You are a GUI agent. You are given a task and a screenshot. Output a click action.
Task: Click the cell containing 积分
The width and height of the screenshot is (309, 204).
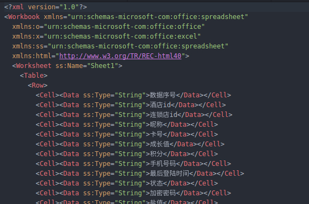click(x=127, y=154)
